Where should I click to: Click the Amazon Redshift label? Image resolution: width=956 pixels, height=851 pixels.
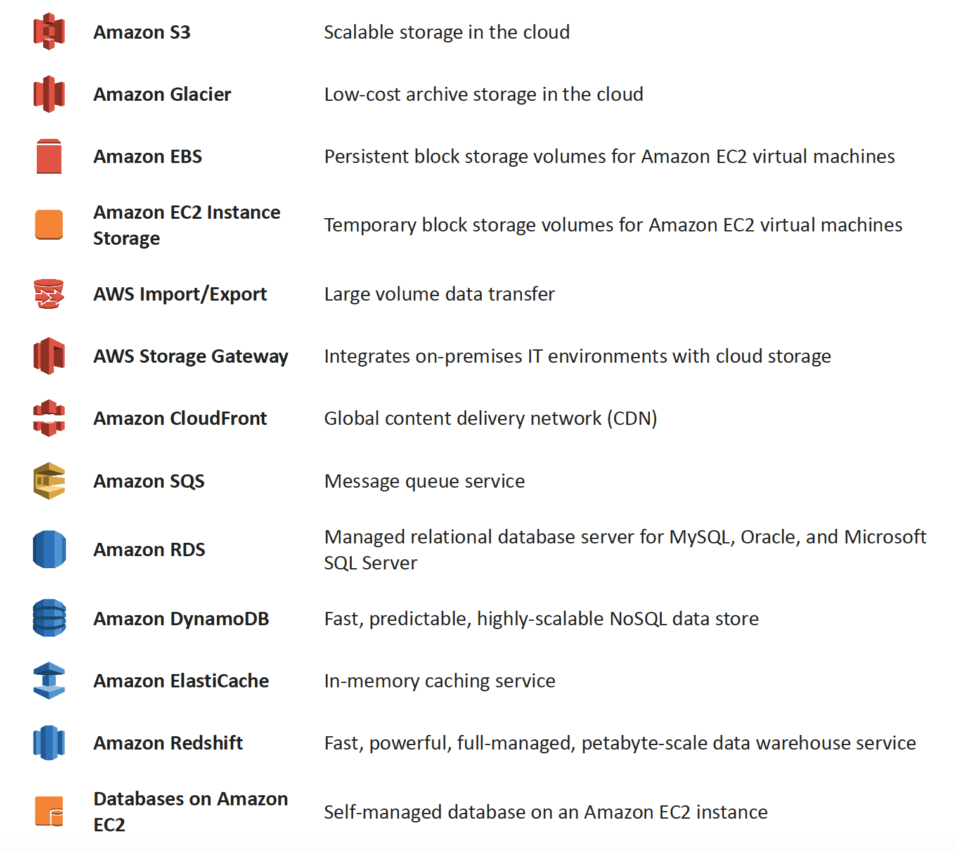click(168, 743)
